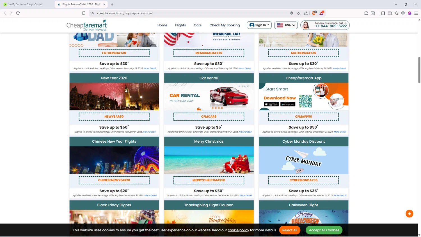Select the Flights Promo Codes tab
The width and height of the screenshot is (421, 237).
click(81, 4)
